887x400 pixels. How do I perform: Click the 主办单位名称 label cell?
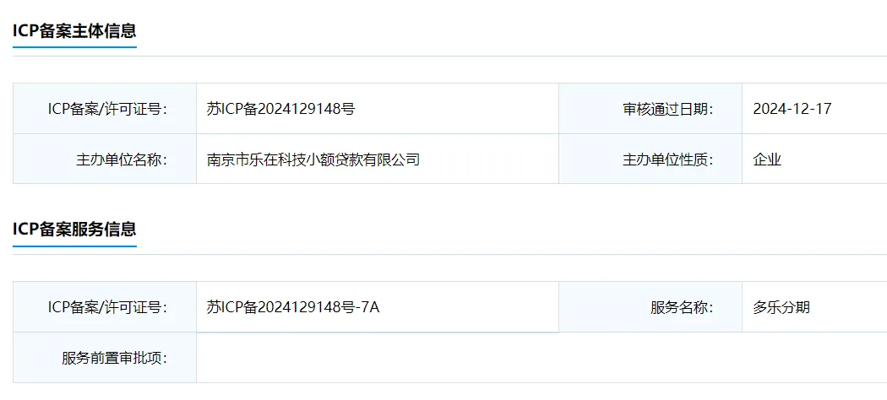(122, 159)
